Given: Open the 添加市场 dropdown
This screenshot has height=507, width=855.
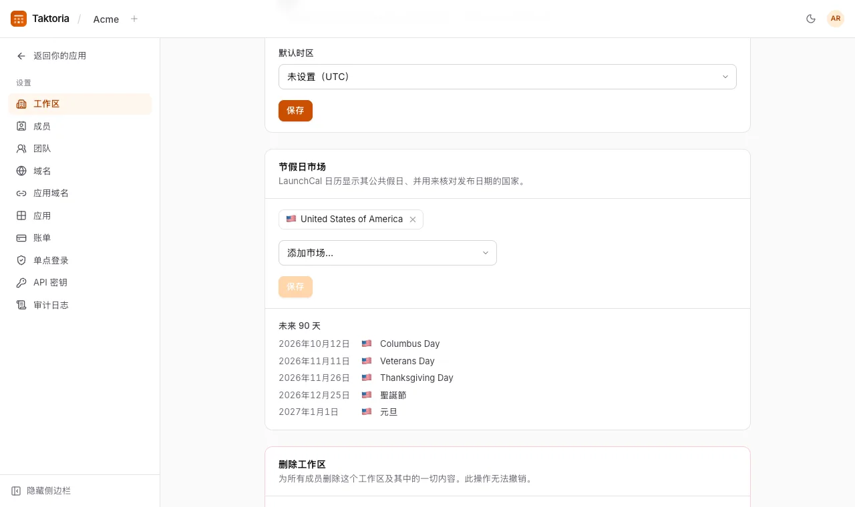Looking at the screenshot, I should click(387, 253).
